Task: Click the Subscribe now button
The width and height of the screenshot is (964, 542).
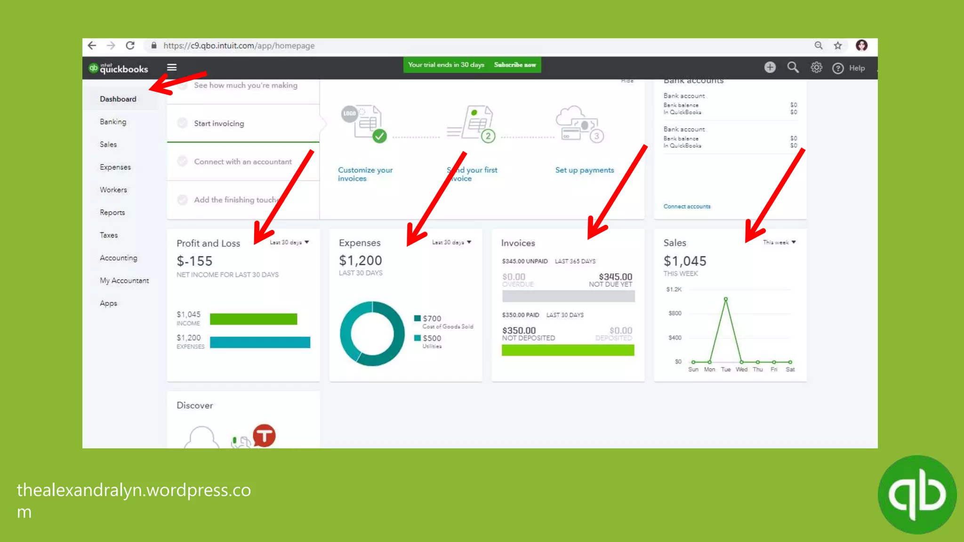Action: click(x=515, y=65)
